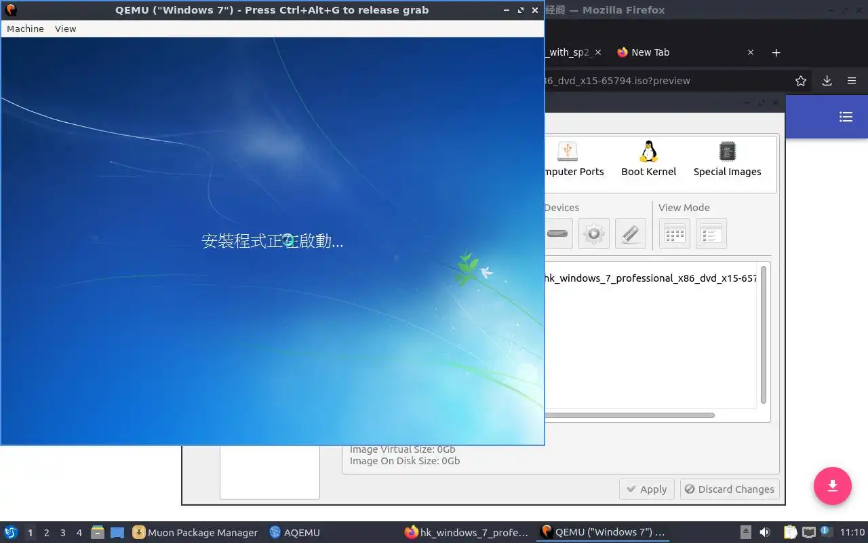Close the New Tab in Firefox
This screenshot has height=543, width=868.
pos(751,52)
